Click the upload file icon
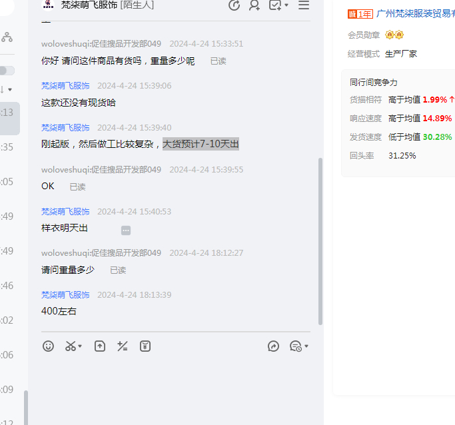 (100, 346)
